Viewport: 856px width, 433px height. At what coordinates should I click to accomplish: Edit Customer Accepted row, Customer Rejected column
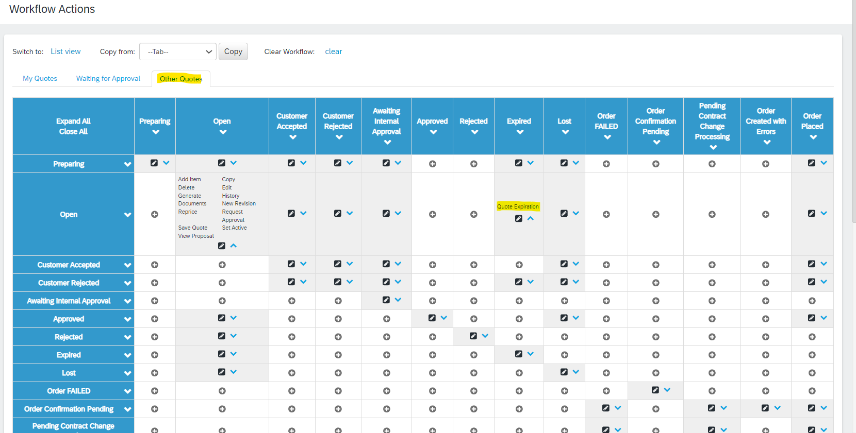(337, 264)
